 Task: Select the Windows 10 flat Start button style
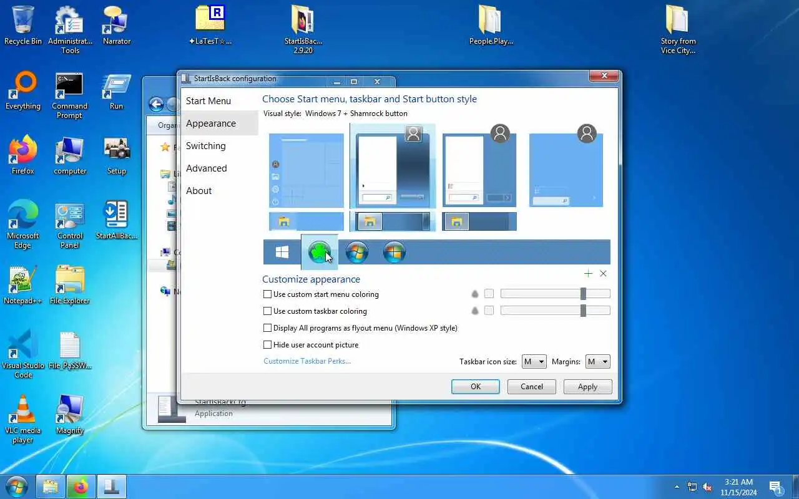point(282,252)
